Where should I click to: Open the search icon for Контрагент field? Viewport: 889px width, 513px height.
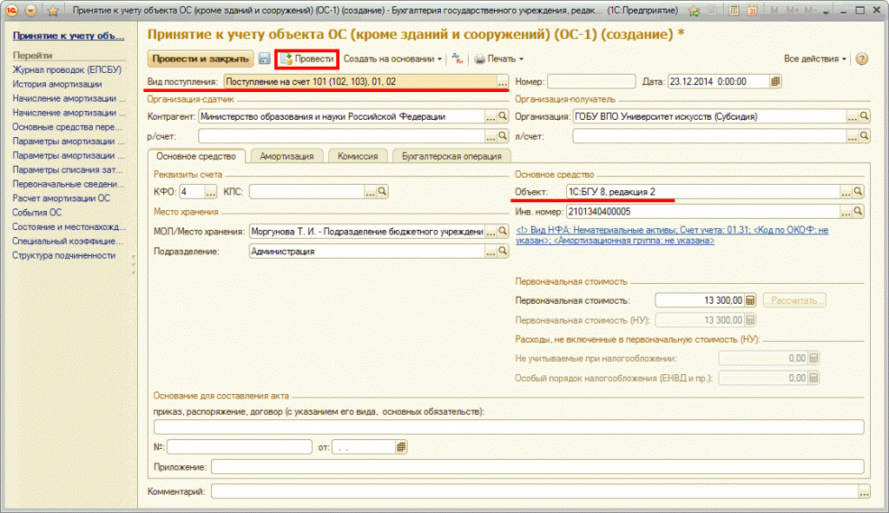coord(503,116)
